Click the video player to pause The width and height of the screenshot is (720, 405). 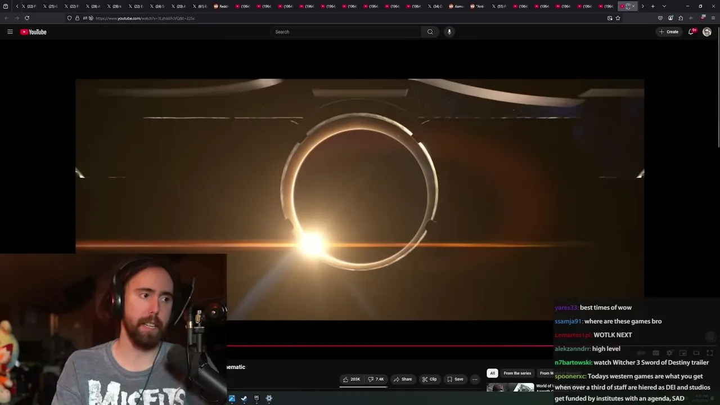pos(360,200)
